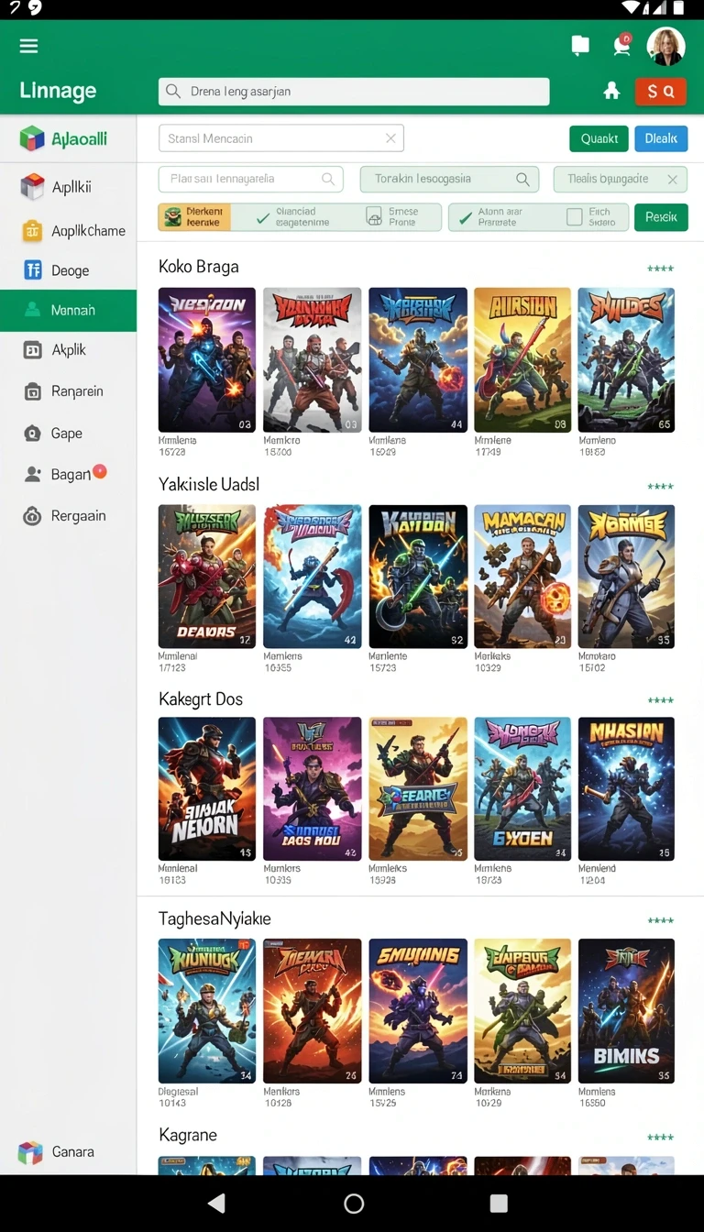The height and width of the screenshot is (1232, 704).
Task: Open the hamburger menu
Action: [x=28, y=46]
